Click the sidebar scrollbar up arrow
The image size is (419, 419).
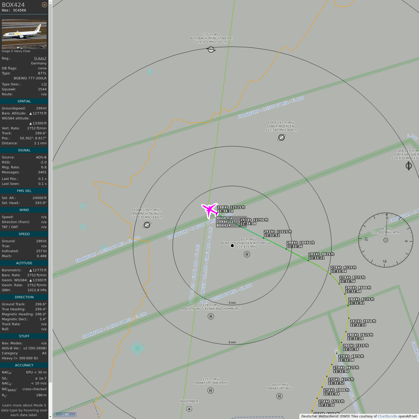pyautogui.click(x=50, y=2)
